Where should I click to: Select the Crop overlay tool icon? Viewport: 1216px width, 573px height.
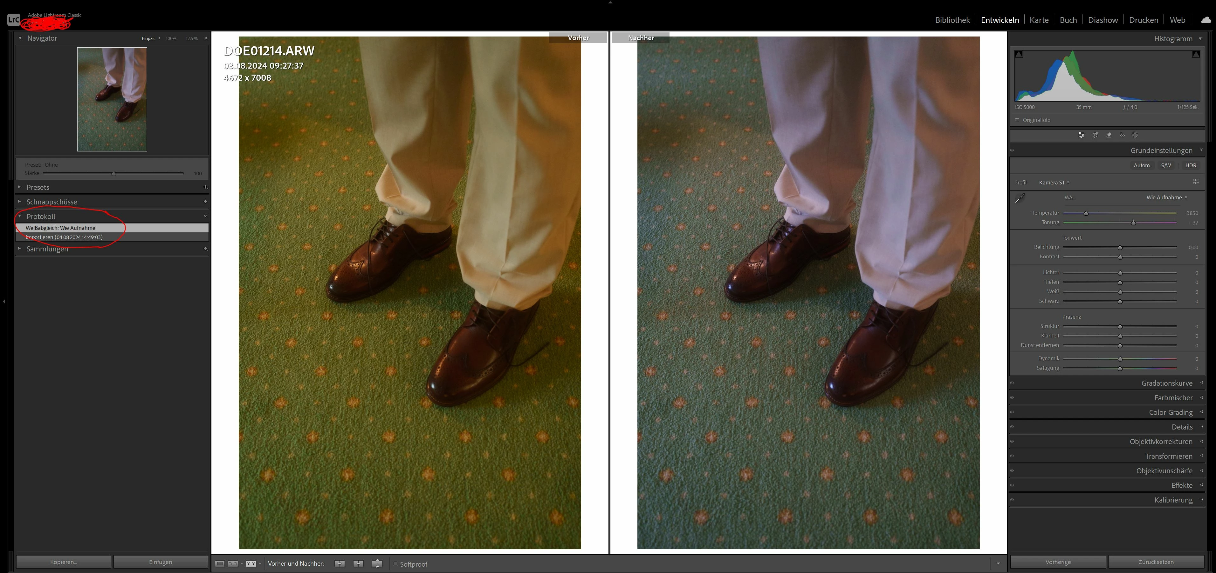tap(1095, 135)
